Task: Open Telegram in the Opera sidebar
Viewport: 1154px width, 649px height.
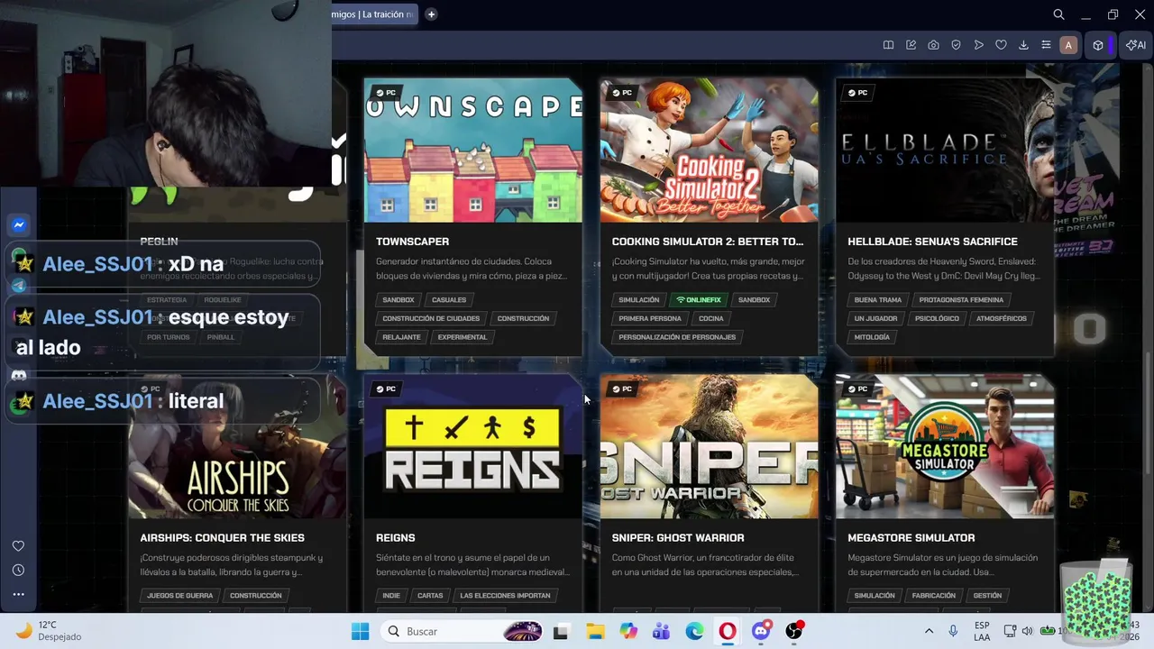Action: (18, 286)
